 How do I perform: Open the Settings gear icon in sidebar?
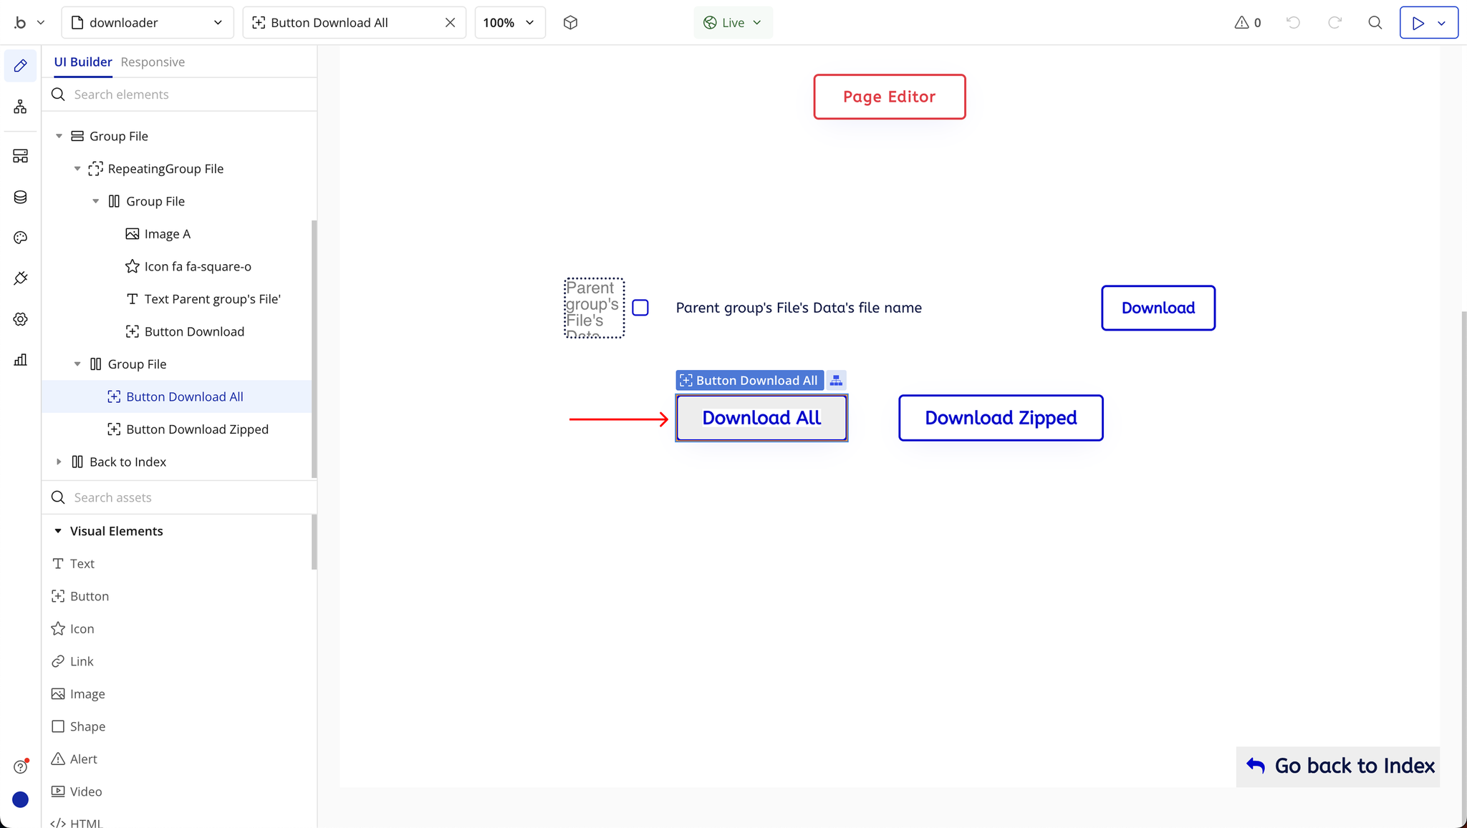[x=20, y=319]
